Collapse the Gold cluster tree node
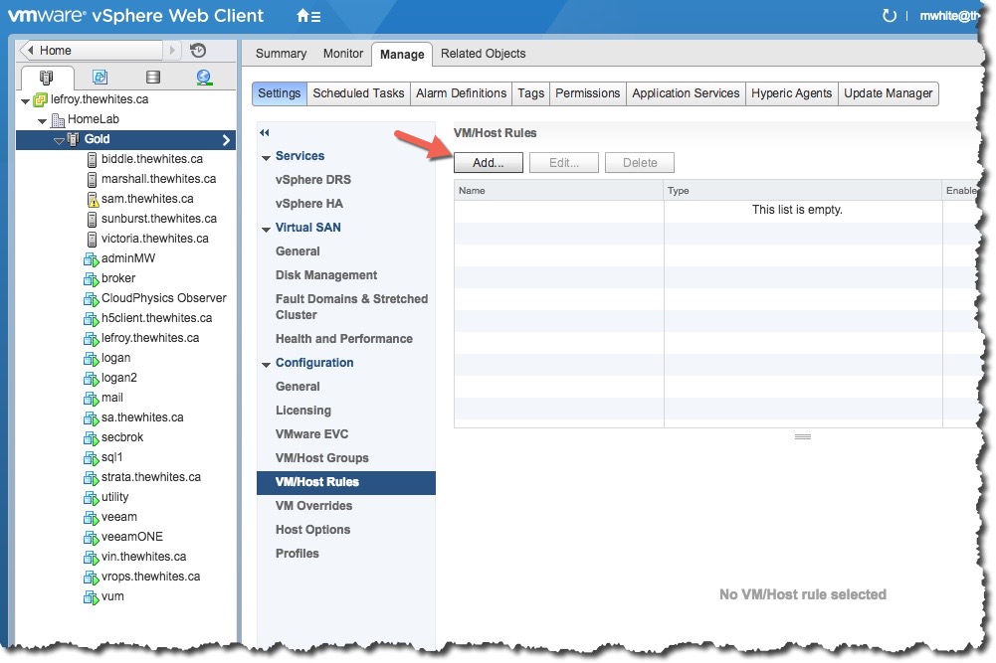Screen dimensions: 996x663 click(59, 140)
